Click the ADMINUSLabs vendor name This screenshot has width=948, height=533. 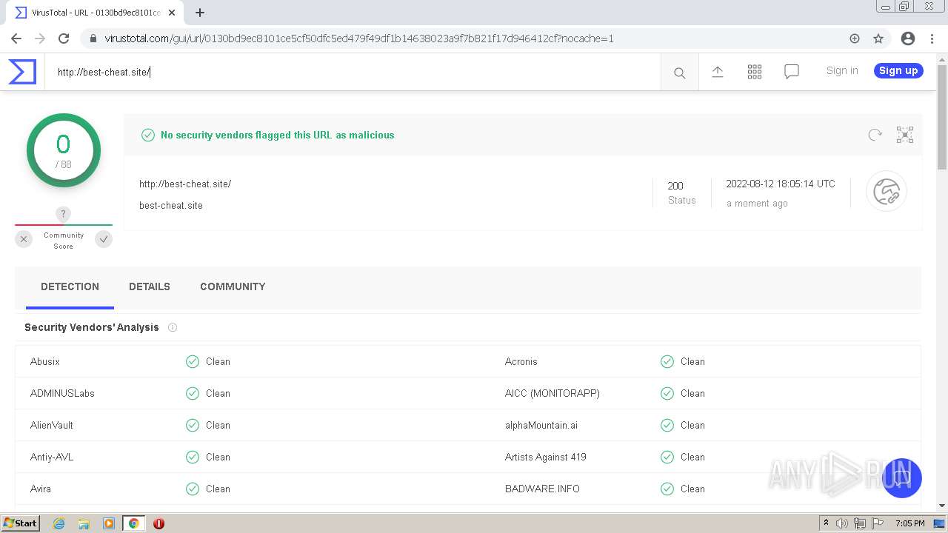pyautogui.click(x=62, y=393)
